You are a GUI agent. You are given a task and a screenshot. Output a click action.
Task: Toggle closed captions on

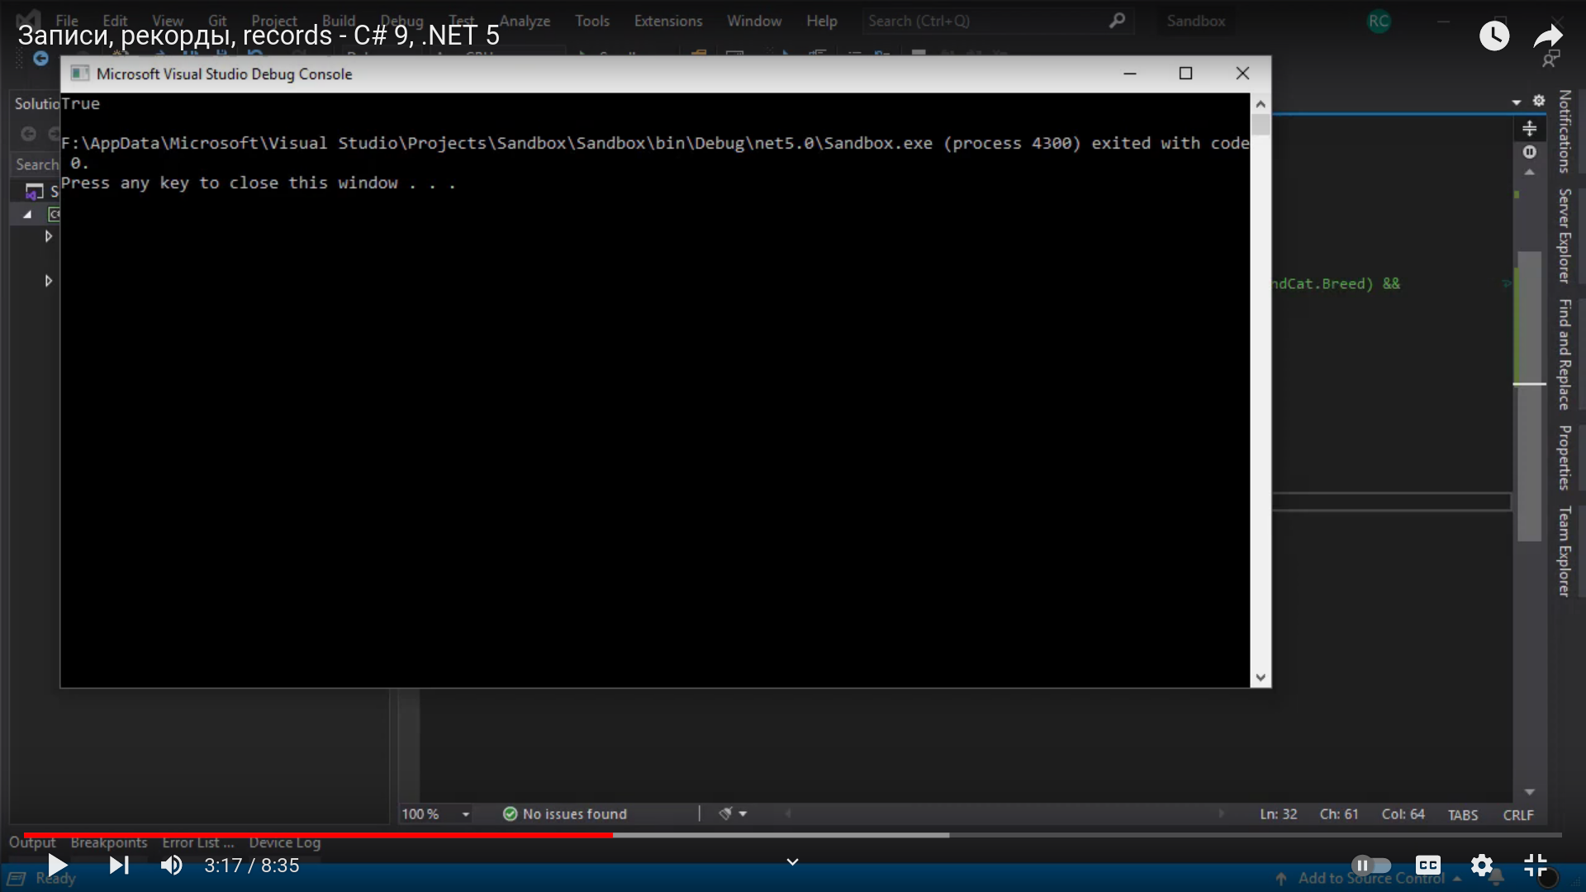[1428, 865]
